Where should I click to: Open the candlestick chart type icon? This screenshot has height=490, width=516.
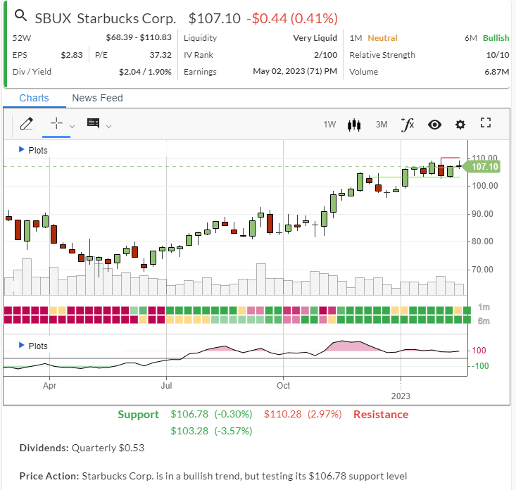pos(354,125)
